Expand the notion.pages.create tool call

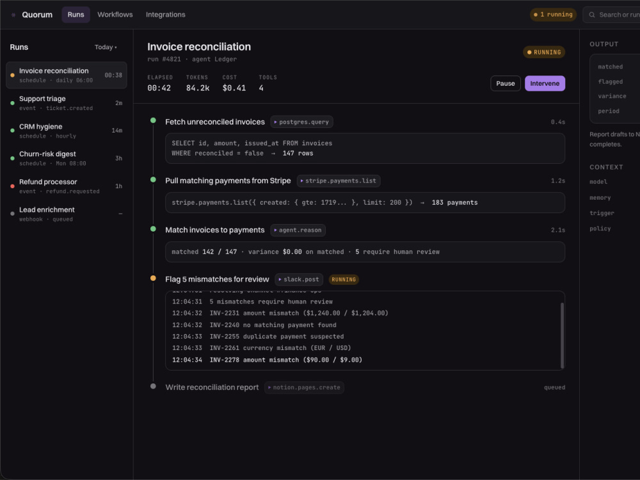[x=304, y=388]
